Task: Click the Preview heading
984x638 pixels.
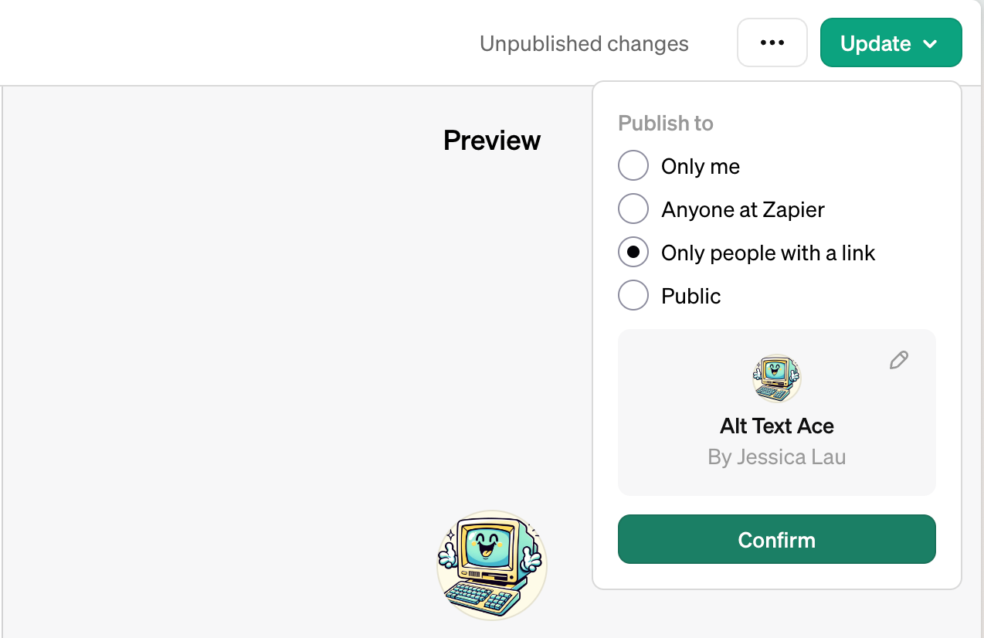Action: tap(492, 141)
